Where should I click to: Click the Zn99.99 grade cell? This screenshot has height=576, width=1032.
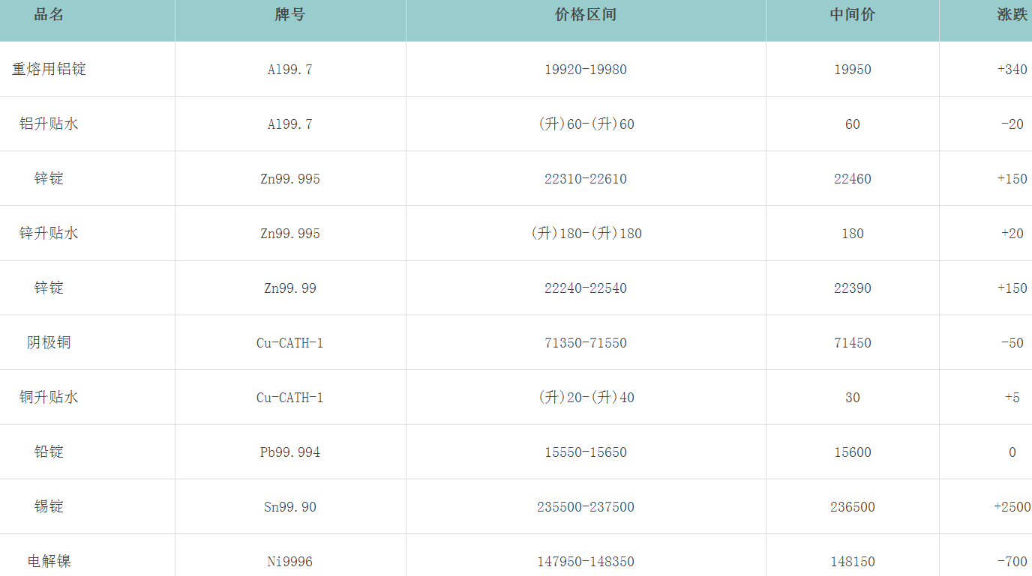(x=290, y=288)
